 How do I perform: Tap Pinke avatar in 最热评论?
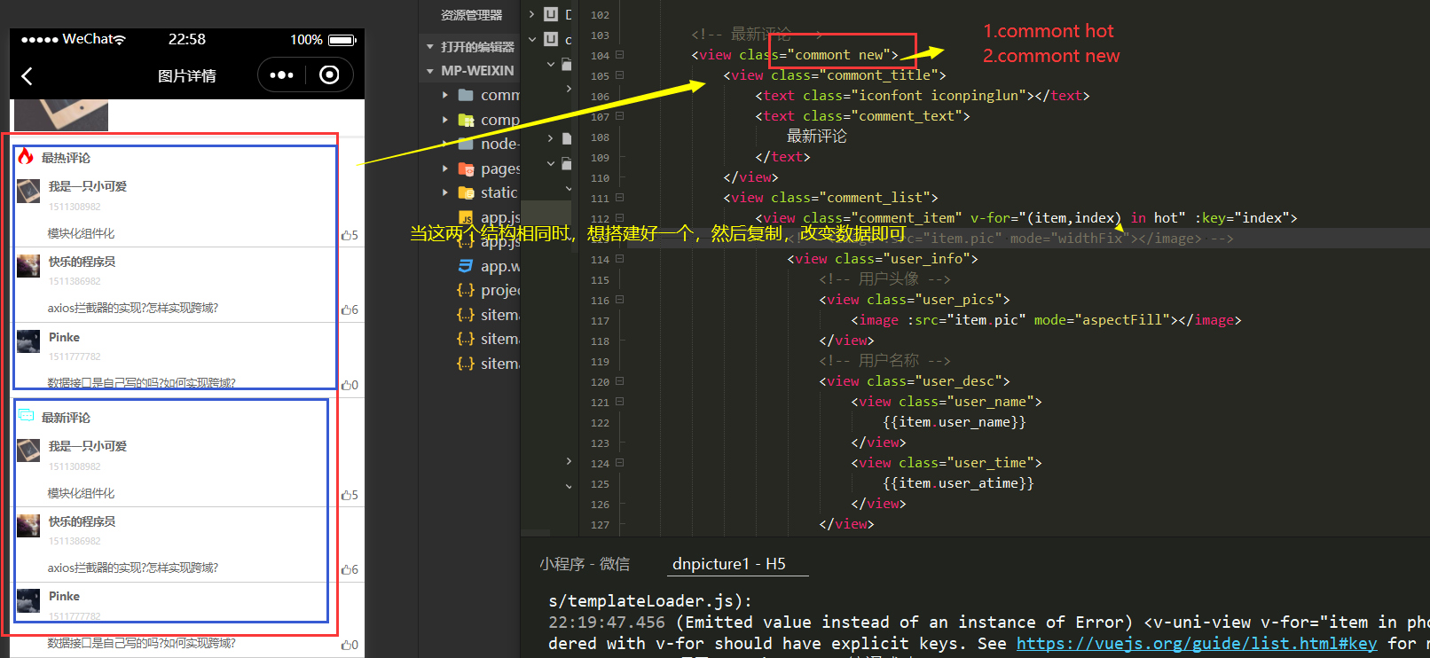(x=28, y=341)
